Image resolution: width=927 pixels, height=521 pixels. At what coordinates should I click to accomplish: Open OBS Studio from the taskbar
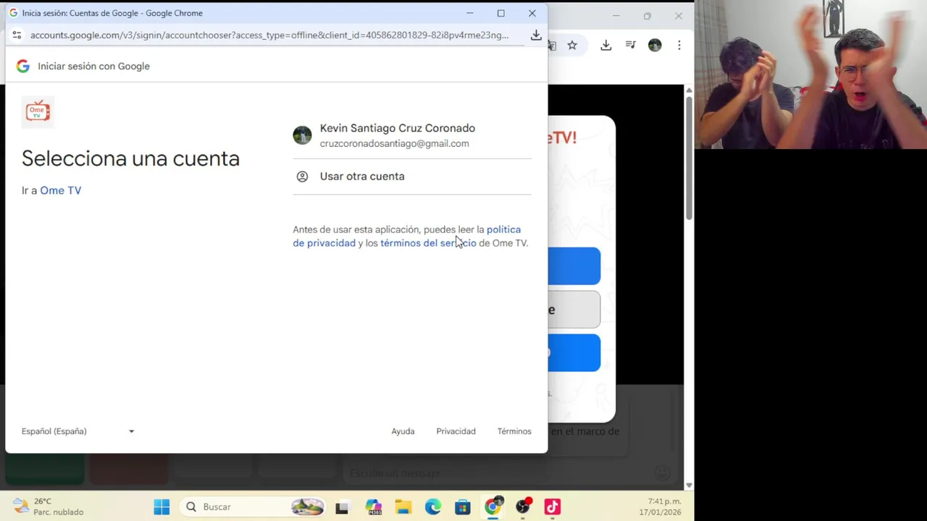coord(523,507)
